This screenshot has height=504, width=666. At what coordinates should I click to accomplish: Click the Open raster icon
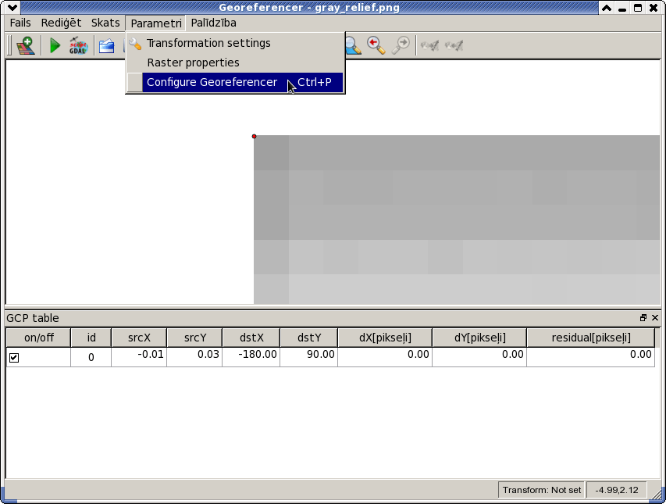pyautogui.click(x=26, y=45)
